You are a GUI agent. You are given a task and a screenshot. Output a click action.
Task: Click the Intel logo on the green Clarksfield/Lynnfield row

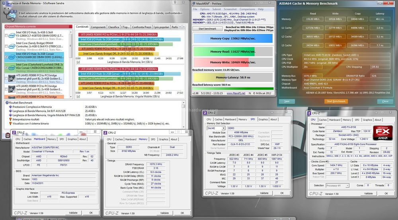(x=12, y=68)
